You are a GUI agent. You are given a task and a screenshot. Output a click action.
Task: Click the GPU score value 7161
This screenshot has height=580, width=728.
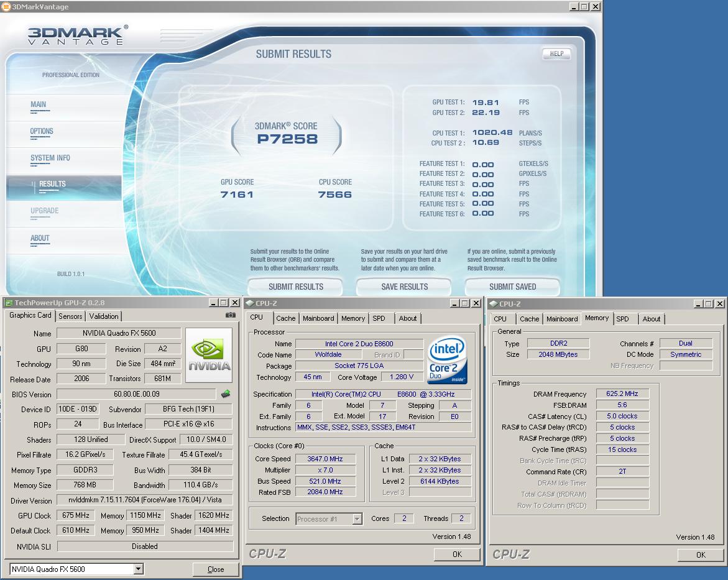click(x=237, y=195)
